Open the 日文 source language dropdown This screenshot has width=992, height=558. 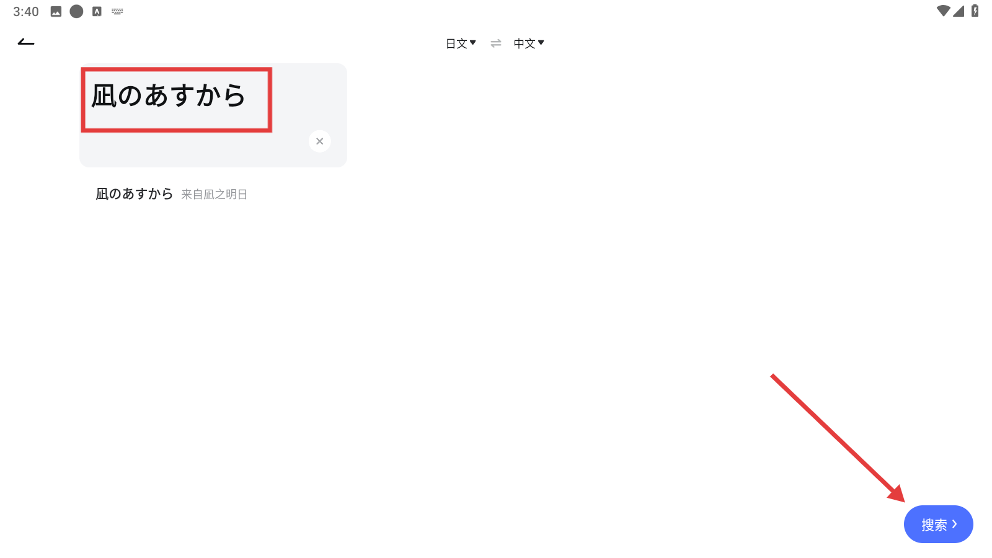pos(461,43)
